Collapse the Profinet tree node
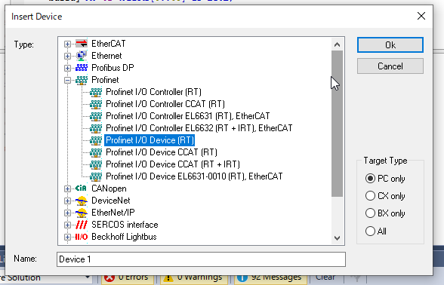Screen dimensions: 444x285 point(67,80)
